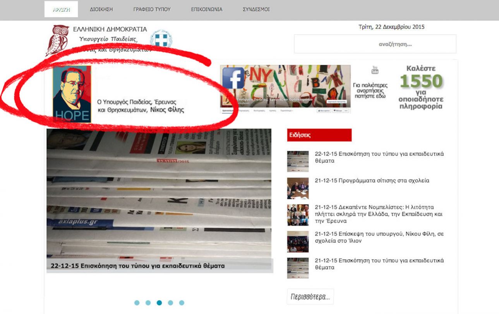Click the YouTube icon
This screenshot has width=499, height=314.
point(375,70)
